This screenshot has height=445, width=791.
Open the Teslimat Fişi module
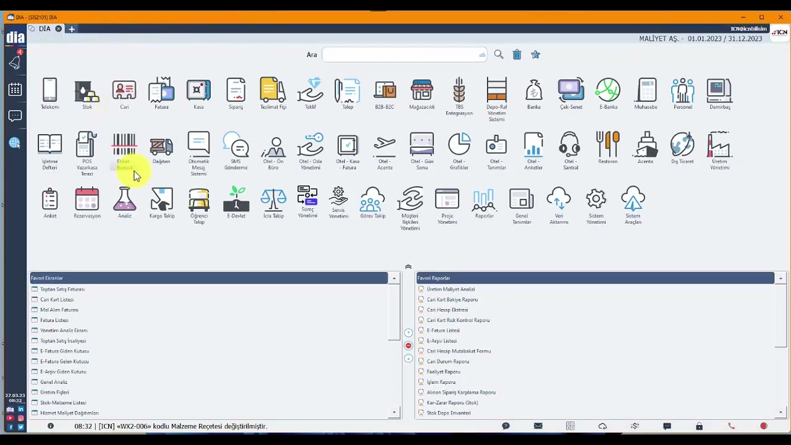[x=273, y=94]
